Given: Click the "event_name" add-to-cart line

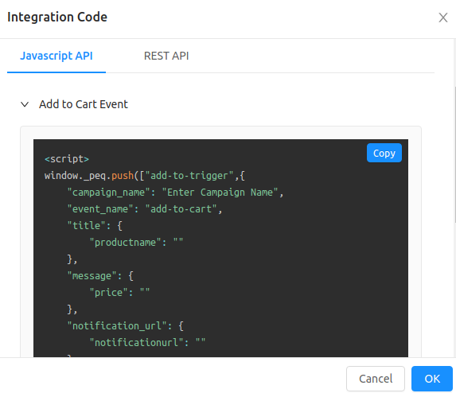Looking at the screenshot, I should point(145,209).
